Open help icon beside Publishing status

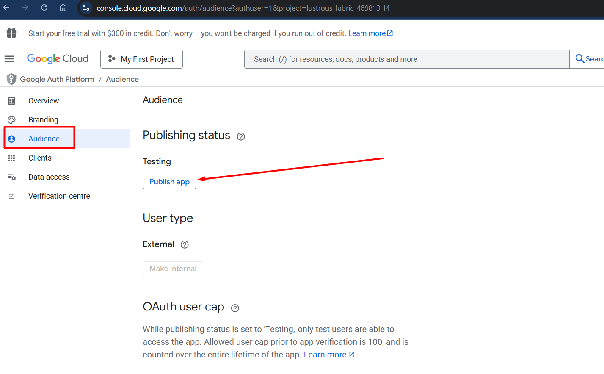(x=241, y=136)
